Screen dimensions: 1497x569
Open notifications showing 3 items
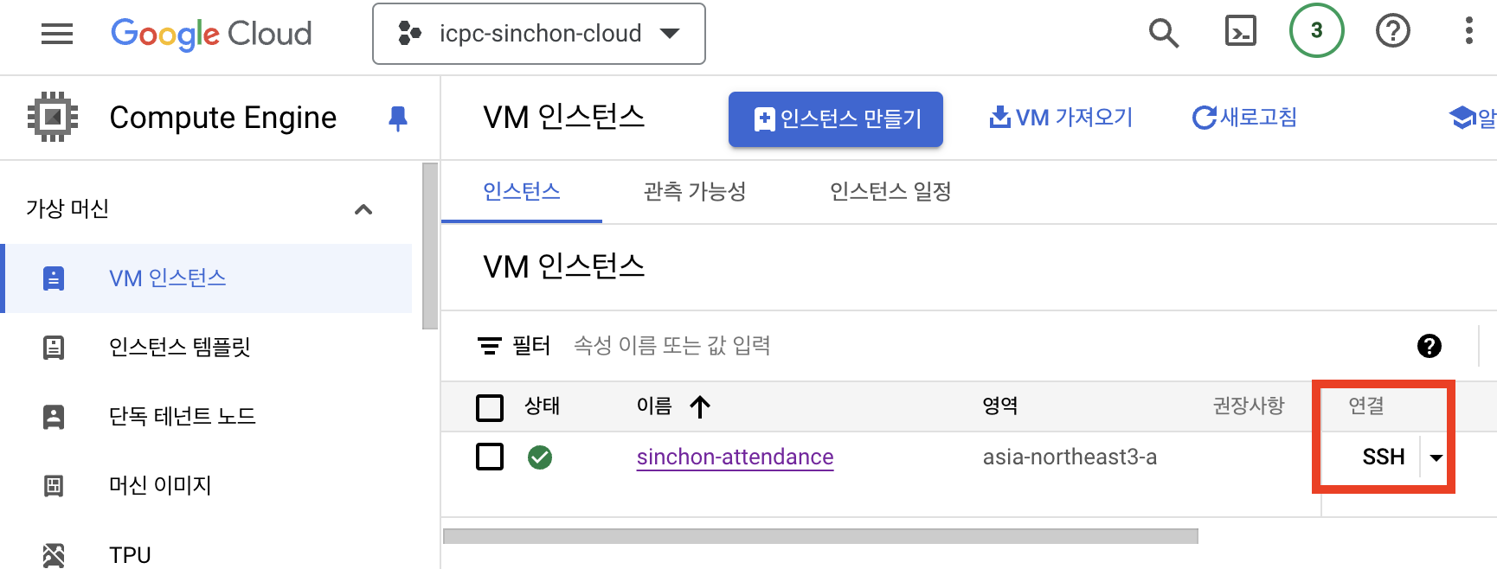point(1316,31)
